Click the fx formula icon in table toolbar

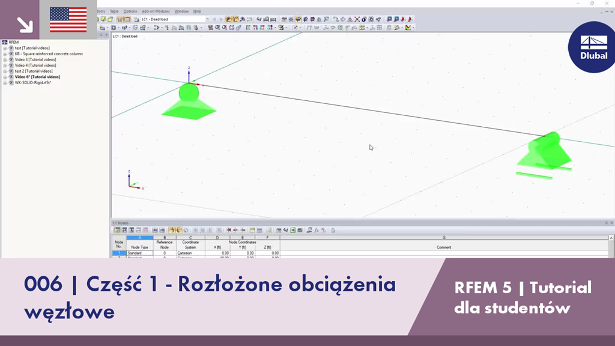(316, 230)
